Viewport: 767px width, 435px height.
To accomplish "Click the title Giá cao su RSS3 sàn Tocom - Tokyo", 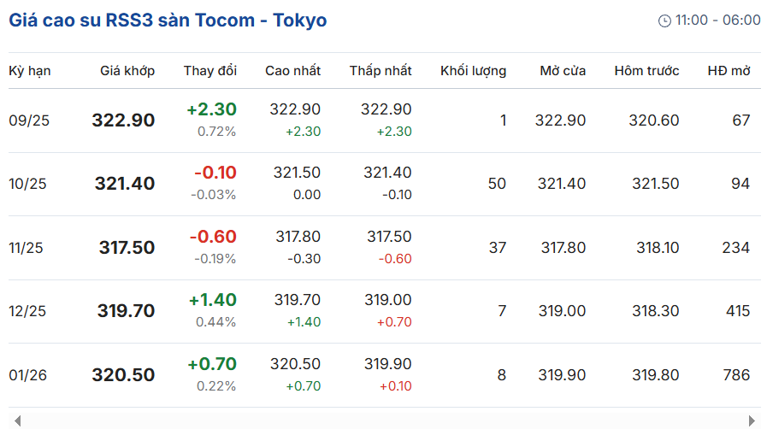I will click(168, 21).
